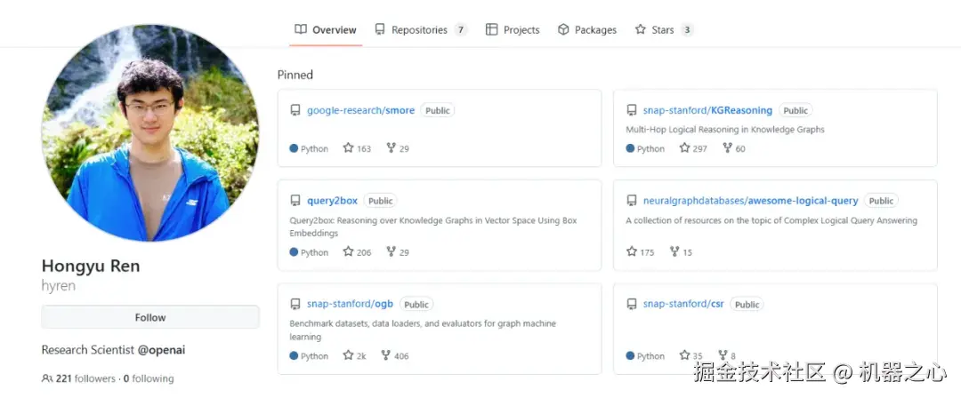Click the star icon with 2k on ogb
The image size is (961, 398).
click(x=348, y=354)
